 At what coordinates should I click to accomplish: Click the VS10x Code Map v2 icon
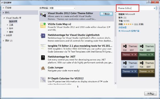click(43, 25)
